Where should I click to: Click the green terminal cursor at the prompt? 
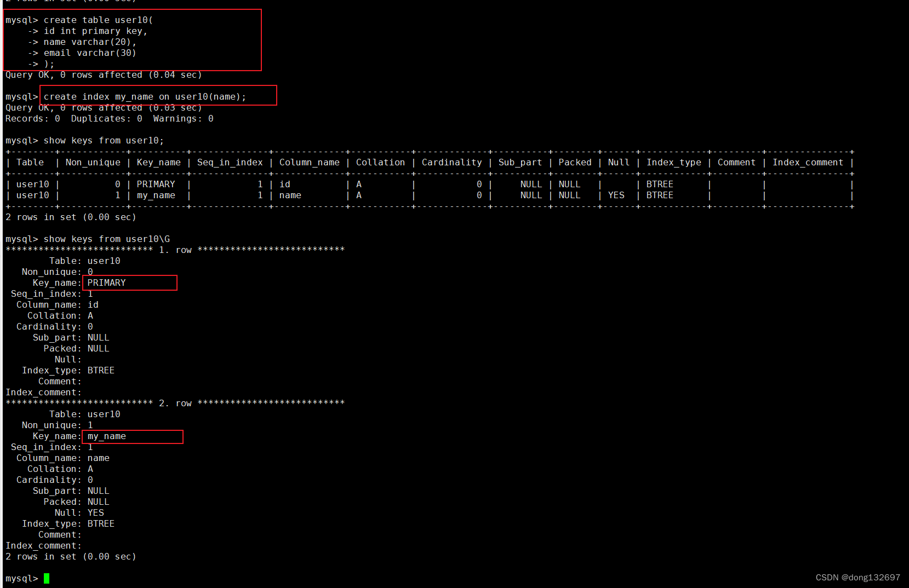[x=47, y=578]
